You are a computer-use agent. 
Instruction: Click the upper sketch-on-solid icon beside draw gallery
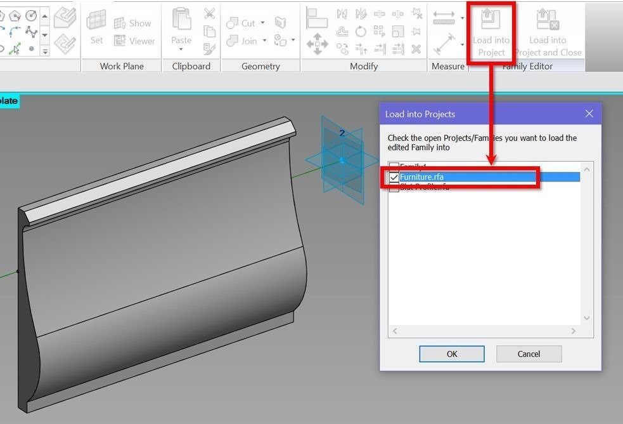pyautogui.click(x=65, y=17)
